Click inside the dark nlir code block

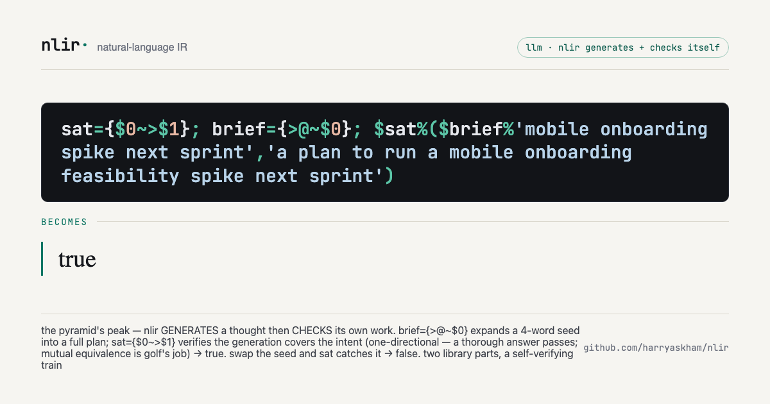coord(385,152)
